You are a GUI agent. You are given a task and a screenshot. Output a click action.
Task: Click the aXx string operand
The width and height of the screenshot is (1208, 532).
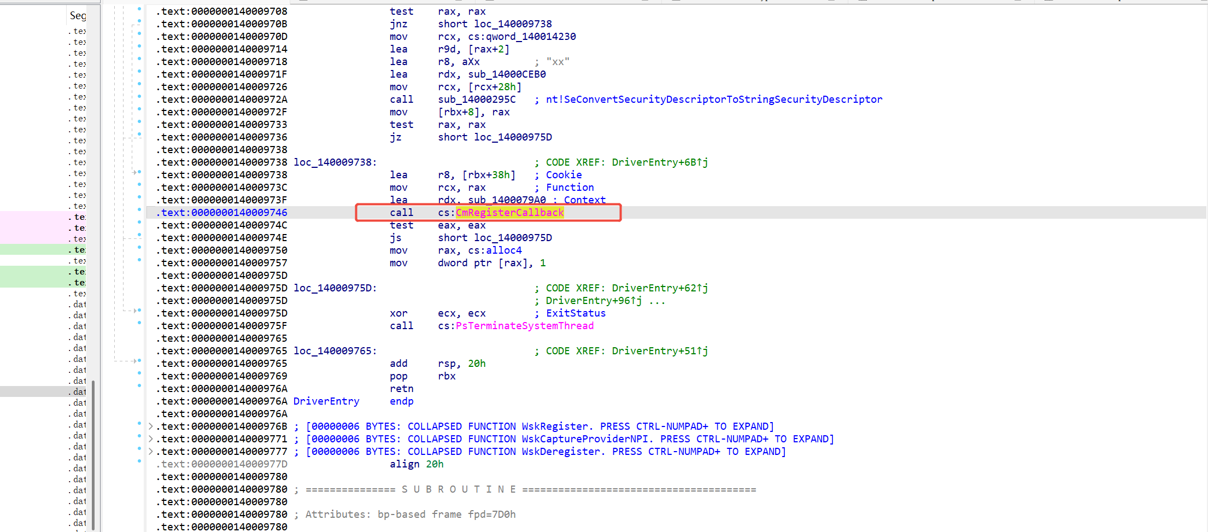pyautogui.click(x=471, y=62)
